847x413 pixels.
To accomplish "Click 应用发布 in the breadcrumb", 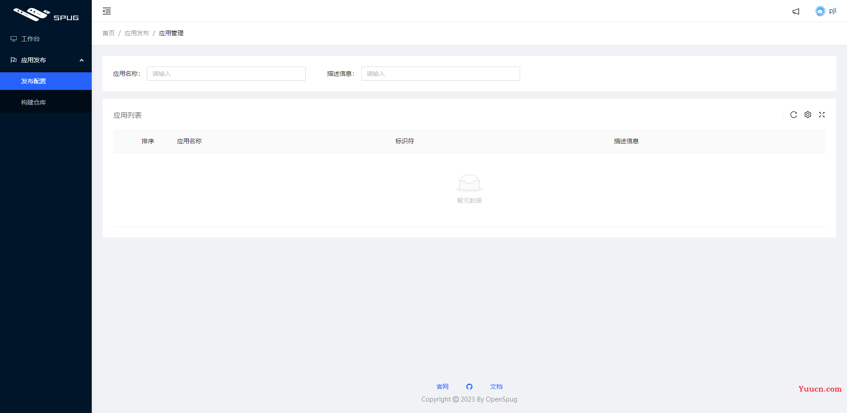I will (x=137, y=33).
